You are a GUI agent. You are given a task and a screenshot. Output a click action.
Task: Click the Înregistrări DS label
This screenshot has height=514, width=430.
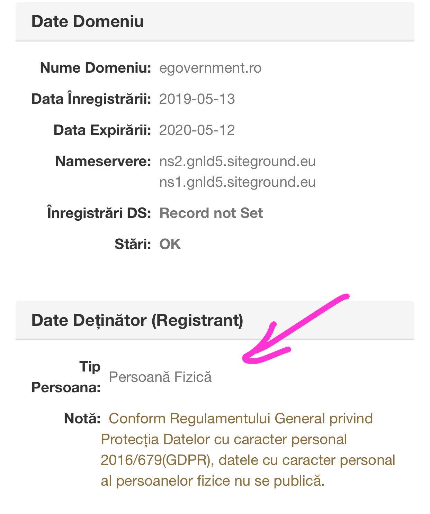99,213
